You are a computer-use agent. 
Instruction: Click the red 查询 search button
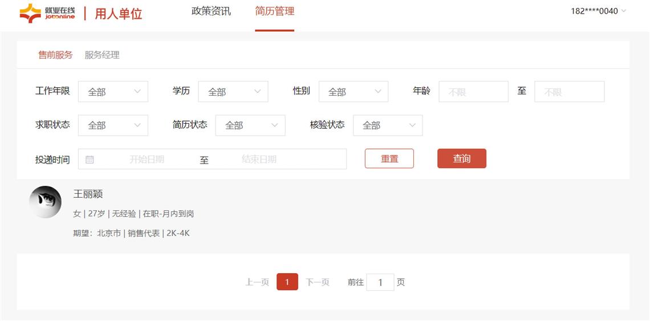[461, 159]
